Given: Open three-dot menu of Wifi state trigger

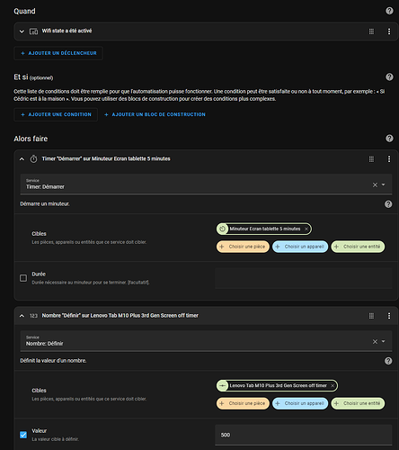Looking at the screenshot, I should 389,31.
